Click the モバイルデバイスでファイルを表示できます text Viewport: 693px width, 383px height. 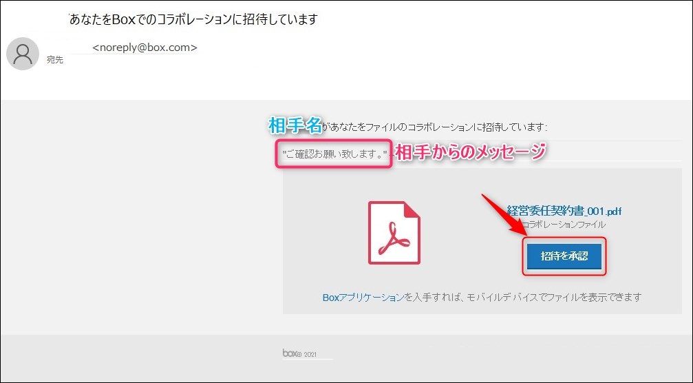[554, 297]
